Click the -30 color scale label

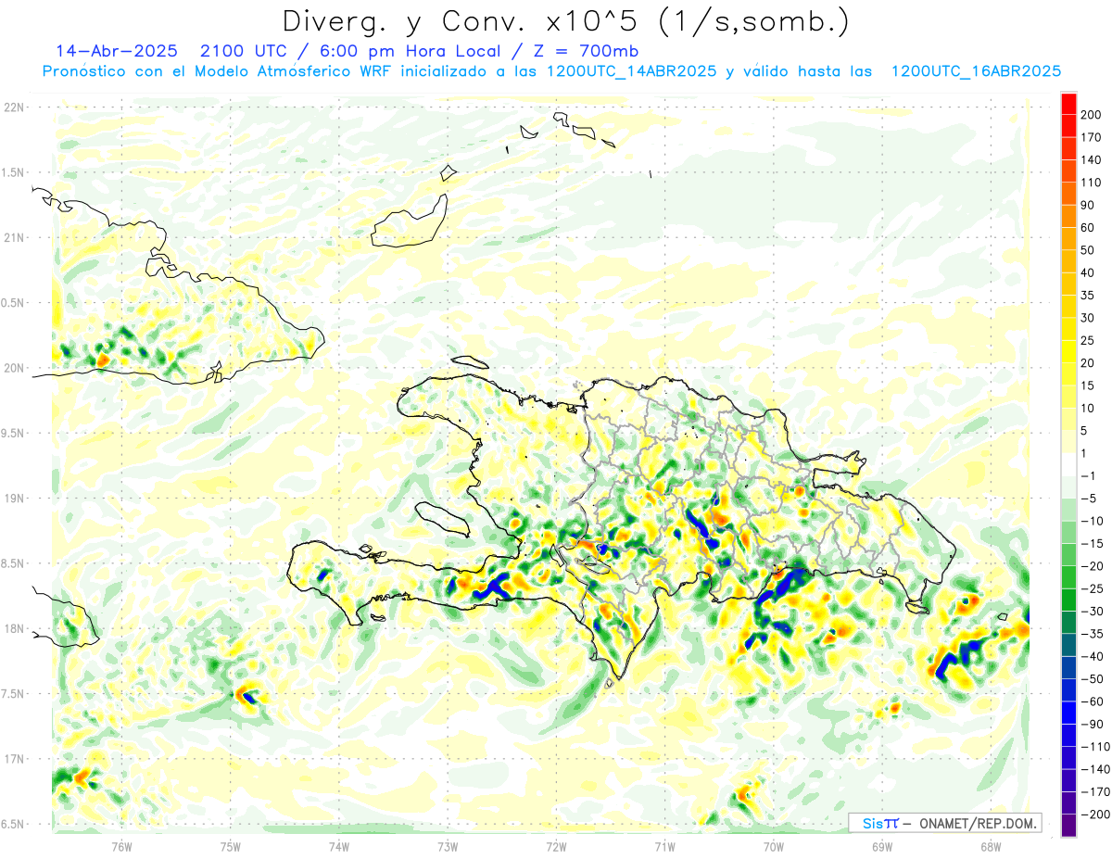1092,612
